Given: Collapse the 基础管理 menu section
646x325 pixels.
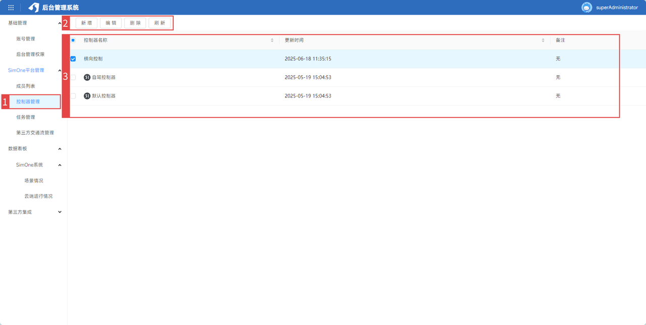Looking at the screenshot, I should click(x=60, y=23).
